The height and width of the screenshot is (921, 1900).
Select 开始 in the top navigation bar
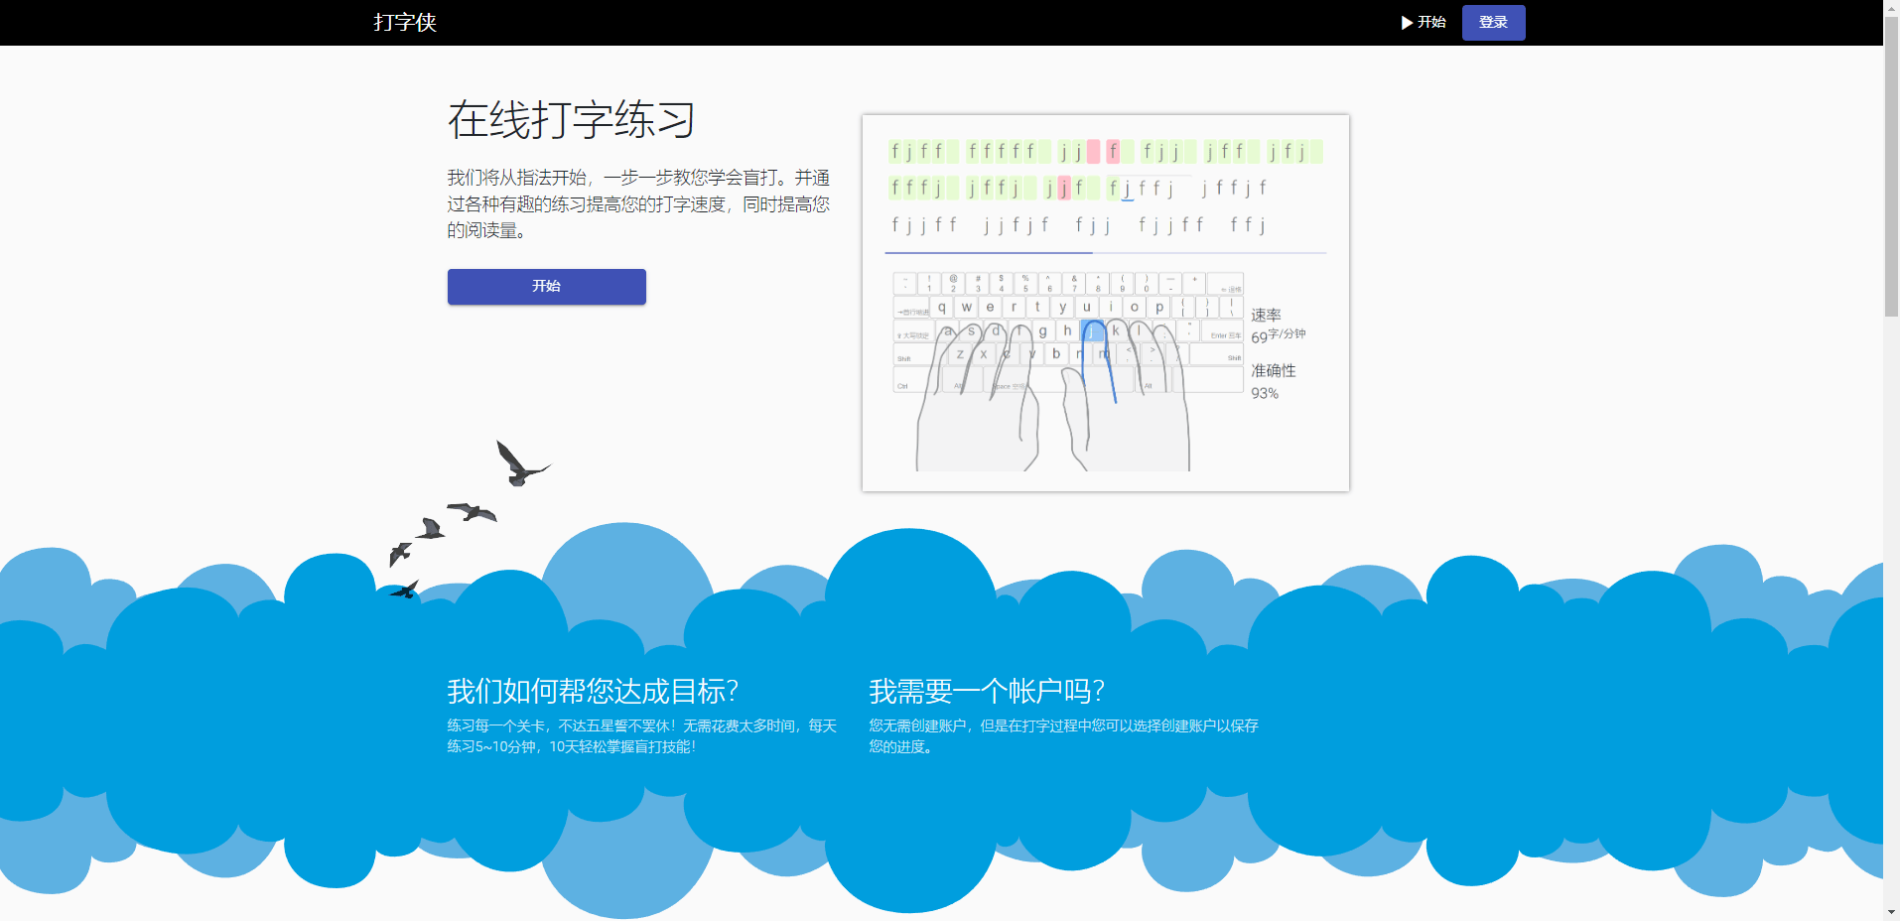point(1432,22)
